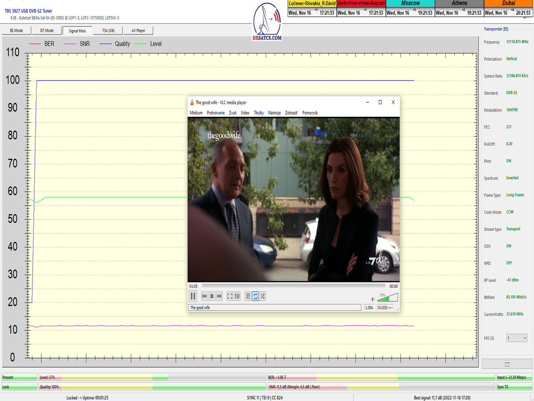
Task: Stop playback in VLC
Action: pos(212,296)
